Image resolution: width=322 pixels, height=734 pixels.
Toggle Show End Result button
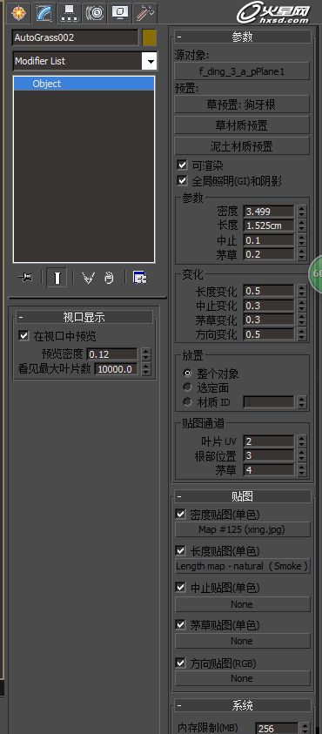(57, 277)
